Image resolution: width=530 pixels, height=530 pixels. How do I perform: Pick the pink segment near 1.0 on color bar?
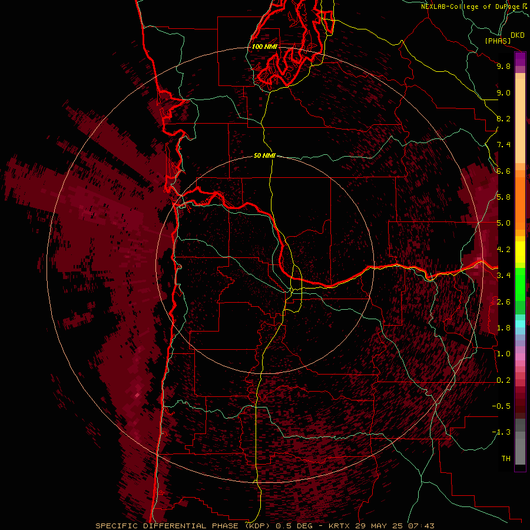(x=520, y=356)
